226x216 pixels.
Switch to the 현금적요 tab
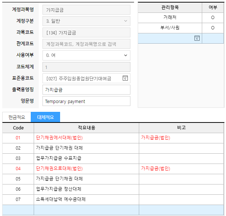point(17,117)
